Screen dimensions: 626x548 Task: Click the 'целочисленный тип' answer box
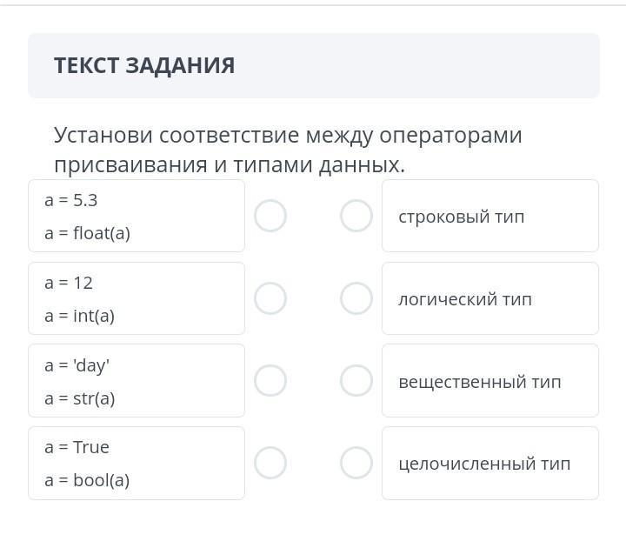490,463
